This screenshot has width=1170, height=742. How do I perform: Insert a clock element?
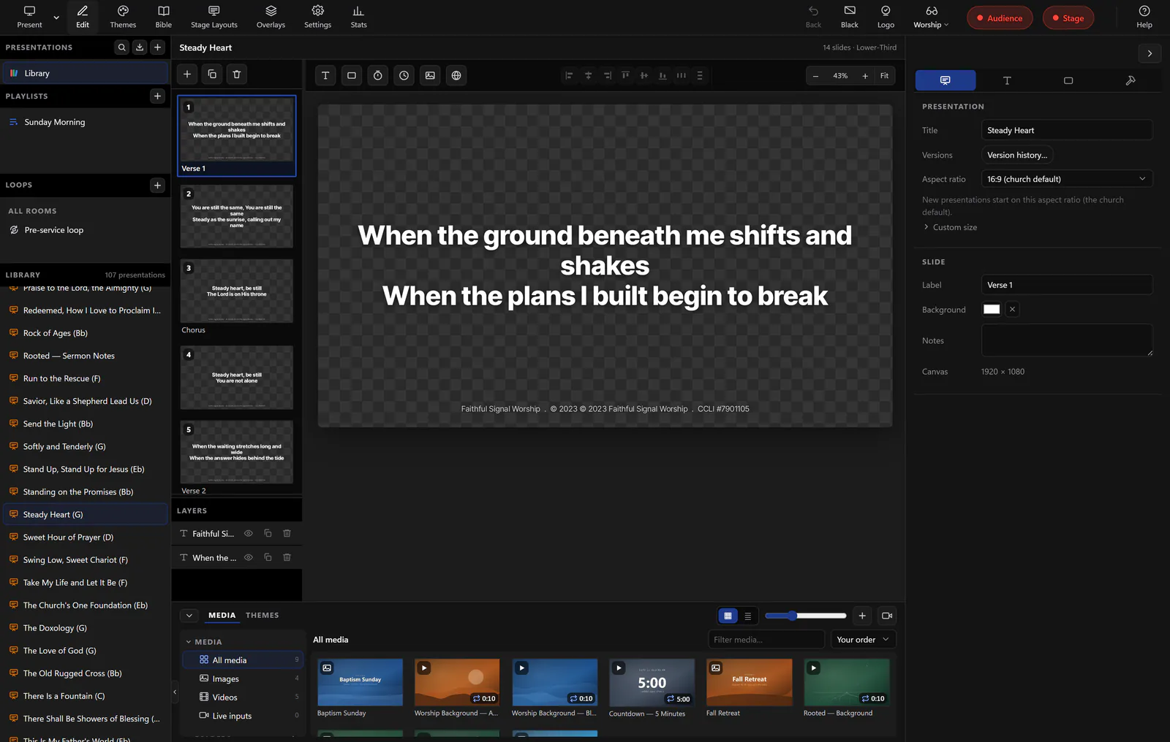point(404,75)
